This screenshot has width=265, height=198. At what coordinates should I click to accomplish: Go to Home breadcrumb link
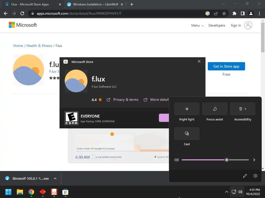(x=18, y=46)
